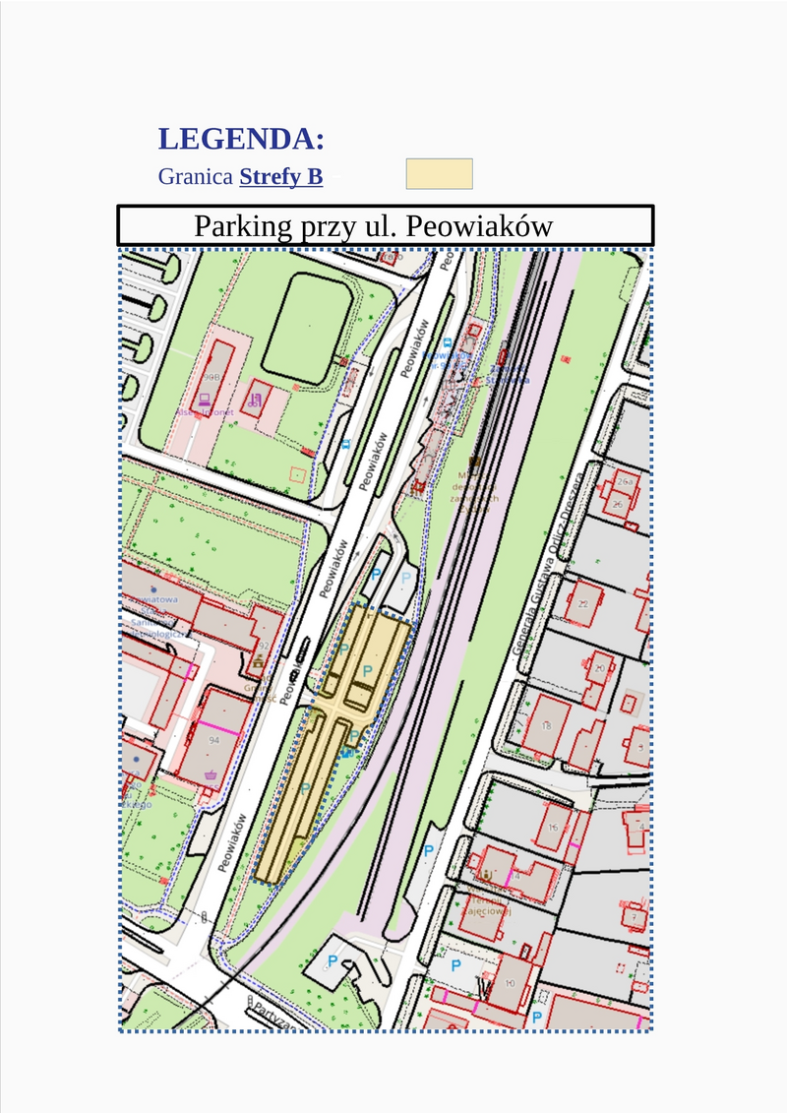Image resolution: width=787 pixels, height=1113 pixels.
Task: Select building number 10 on the map
Action: [509, 983]
